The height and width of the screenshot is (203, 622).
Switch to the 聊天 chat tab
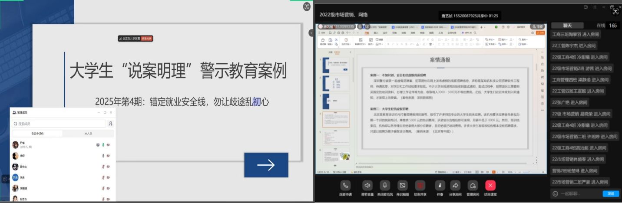pyautogui.click(x=567, y=26)
